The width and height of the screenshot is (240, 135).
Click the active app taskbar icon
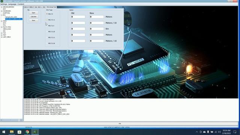point(35,132)
